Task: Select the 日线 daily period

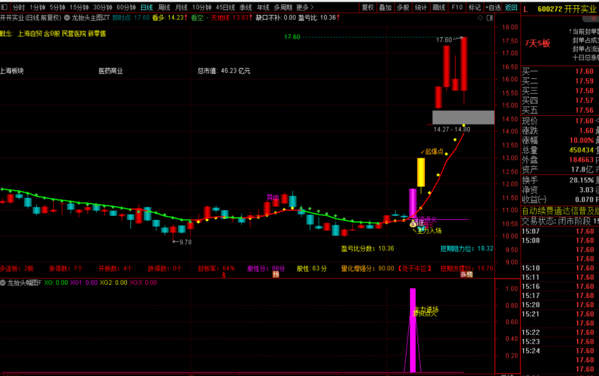Action: coord(146,7)
